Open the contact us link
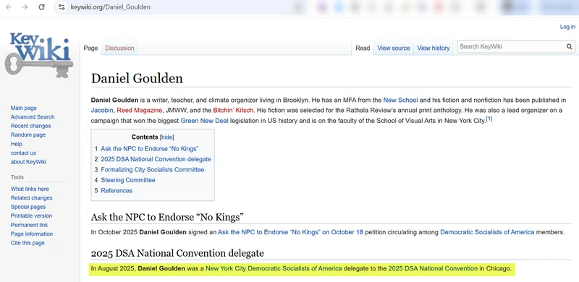Screen dimensions: 579x282 23,153
